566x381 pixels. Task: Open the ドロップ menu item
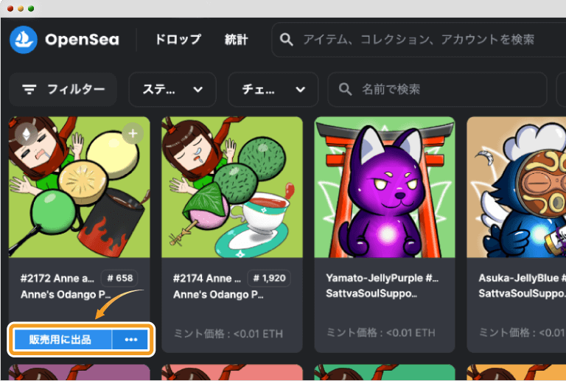pos(178,39)
